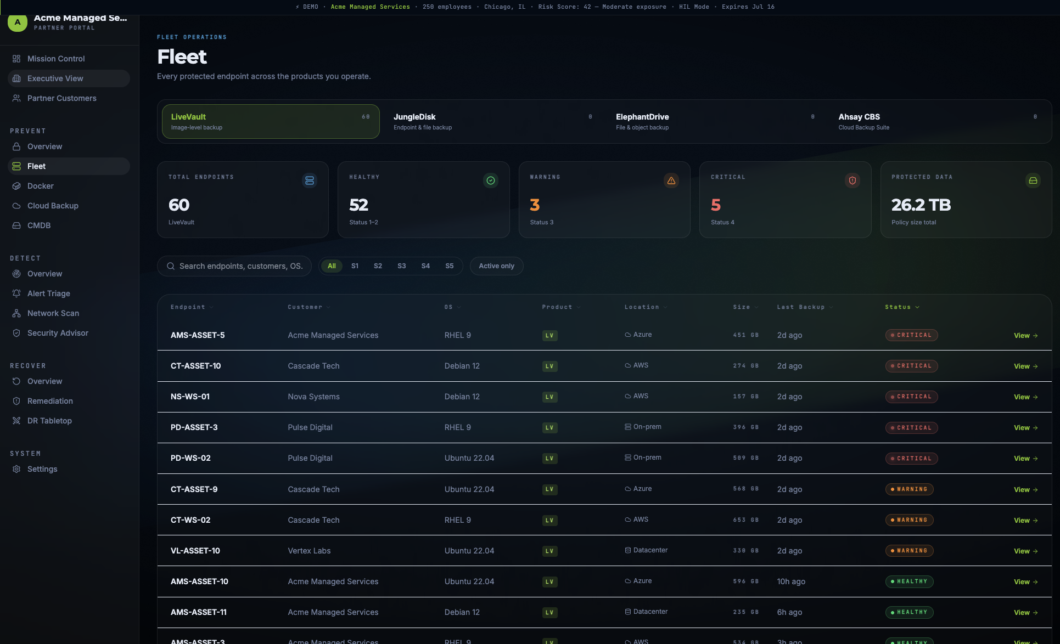Filter endpoints by S3
Screen dimensions: 1060x644
coord(402,266)
